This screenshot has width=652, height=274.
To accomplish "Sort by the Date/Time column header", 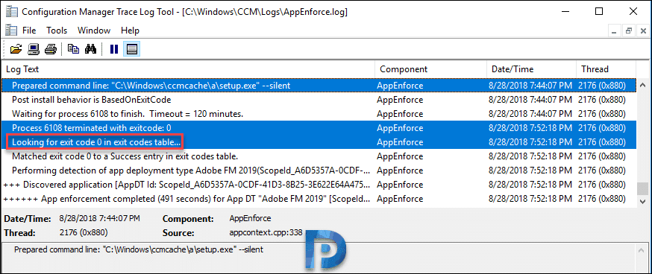I will tap(531, 69).
